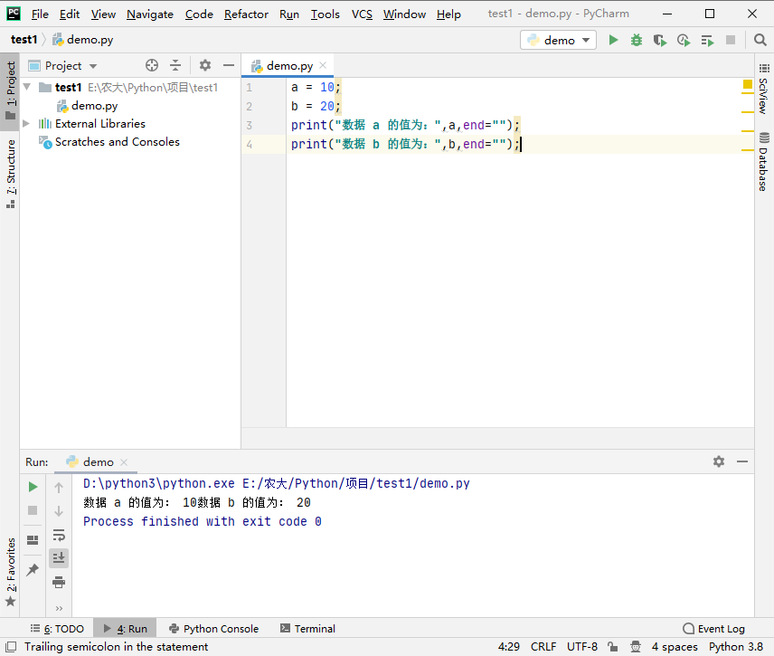Open Project panel gear settings
Screen dimensions: 774x656
point(205,65)
